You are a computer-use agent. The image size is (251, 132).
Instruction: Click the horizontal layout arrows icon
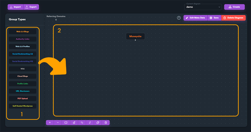click(x=90, y=123)
